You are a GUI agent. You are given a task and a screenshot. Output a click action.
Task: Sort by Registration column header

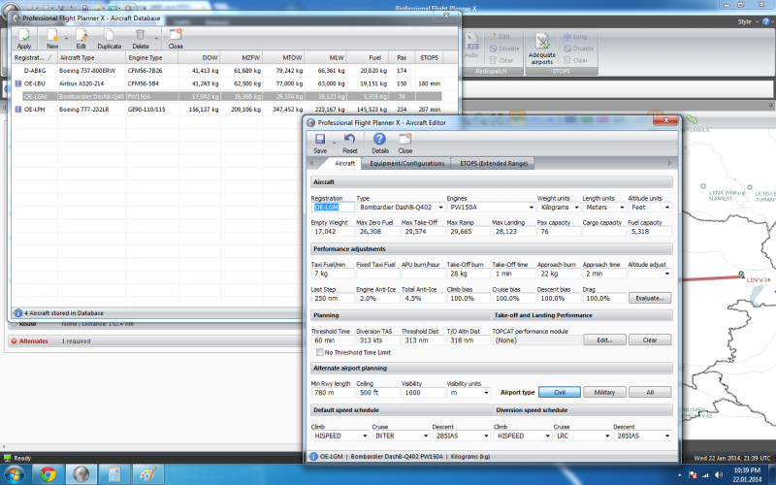(34, 58)
